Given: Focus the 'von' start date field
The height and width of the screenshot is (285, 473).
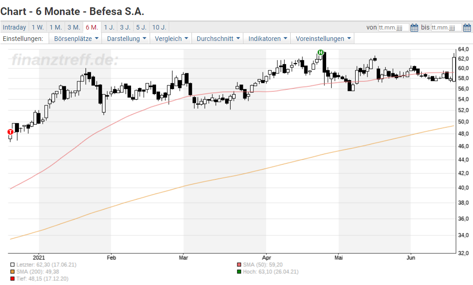Looking at the screenshot, I should [394, 27].
